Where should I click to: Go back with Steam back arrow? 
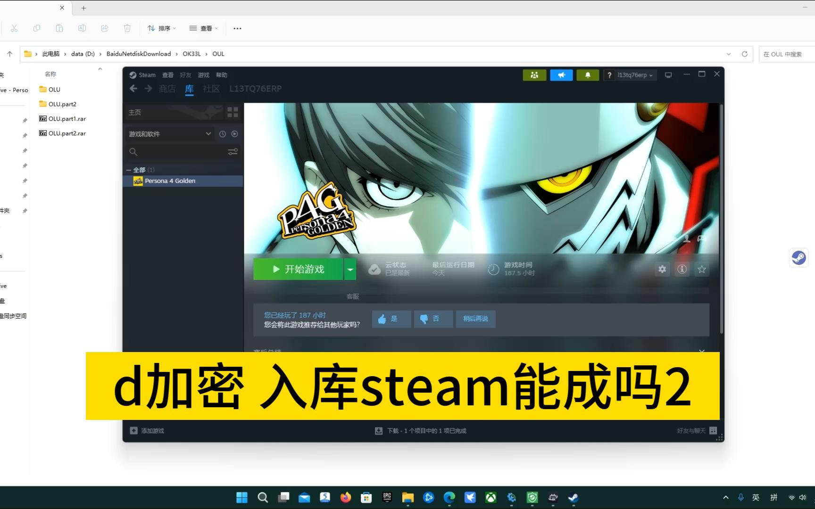point(133,89)
